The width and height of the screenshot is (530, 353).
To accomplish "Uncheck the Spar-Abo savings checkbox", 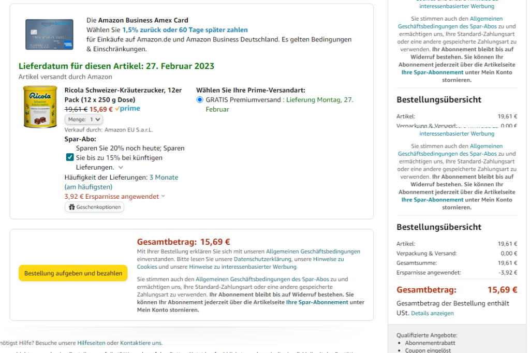I will pos(70,157).
